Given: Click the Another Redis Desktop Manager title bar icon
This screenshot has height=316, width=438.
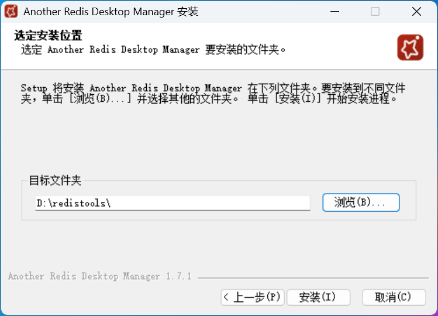Looking at the screenshot, I should pyautogui.click(x=11, y=12).
